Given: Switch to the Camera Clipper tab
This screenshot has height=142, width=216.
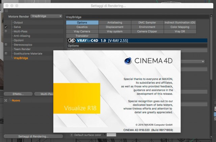Looking at the screenshot, I should [x=147, y=31].
